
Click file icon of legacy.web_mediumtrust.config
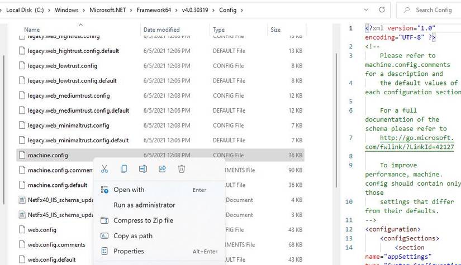[22, 95]
